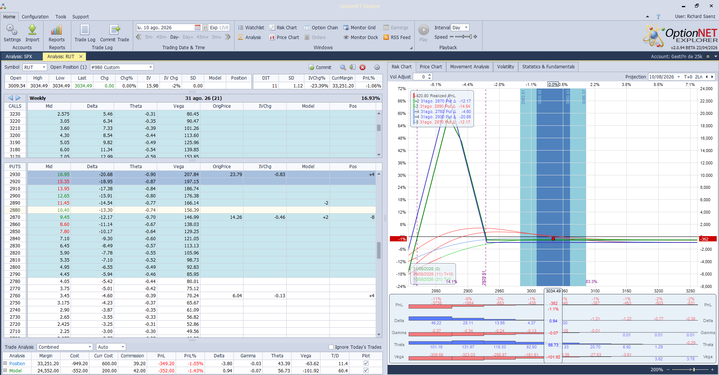Open the Configuration menu tab
This screenshot has width=719, height=375.
(35, 17)
